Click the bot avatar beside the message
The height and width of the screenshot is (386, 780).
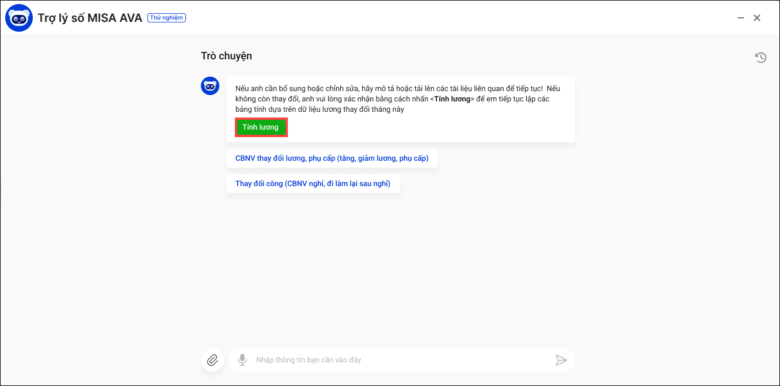(210, 86)
